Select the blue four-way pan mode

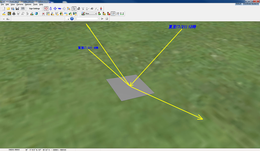pos(55,9)
